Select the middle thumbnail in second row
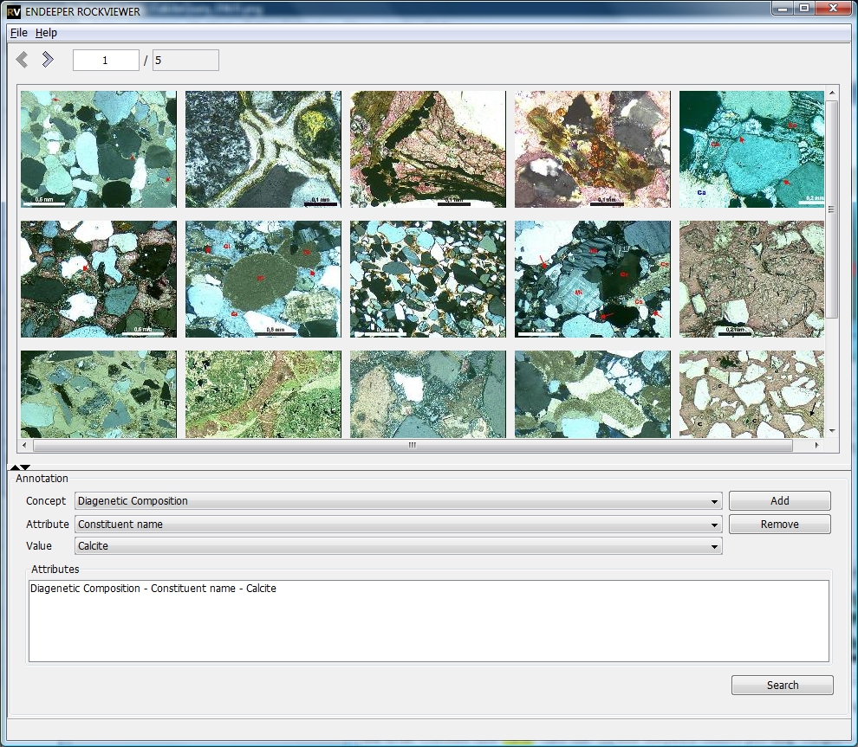 pos(427,279)
